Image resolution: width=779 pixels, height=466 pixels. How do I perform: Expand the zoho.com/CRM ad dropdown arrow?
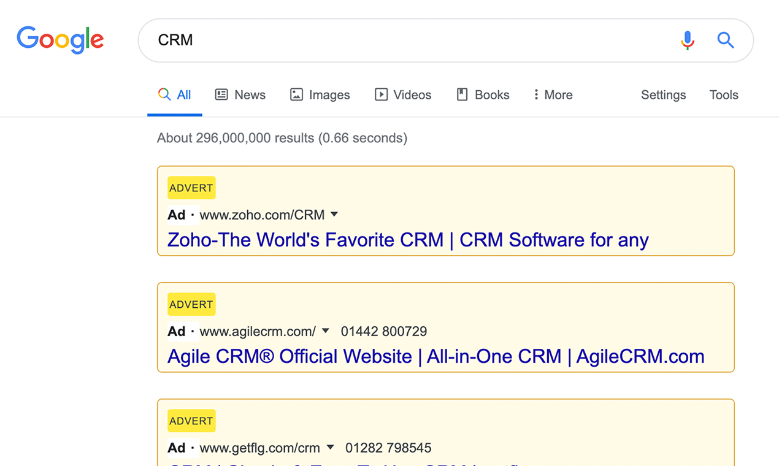pos(334,215)
